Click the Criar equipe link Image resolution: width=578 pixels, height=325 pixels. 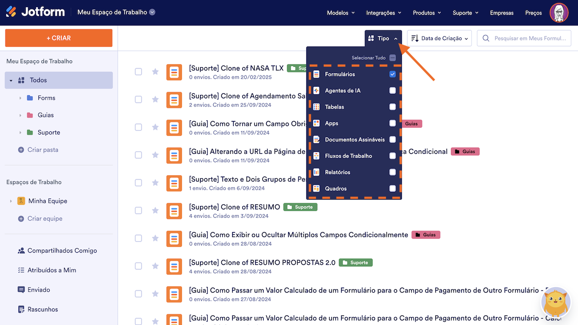[x=45, y=218]
